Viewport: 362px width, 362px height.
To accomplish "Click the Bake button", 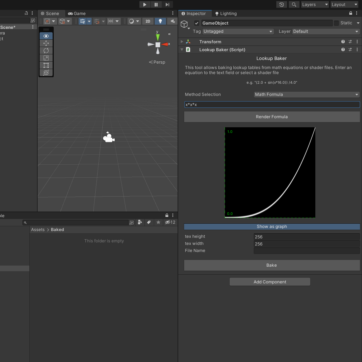I will tap(271, 265).
